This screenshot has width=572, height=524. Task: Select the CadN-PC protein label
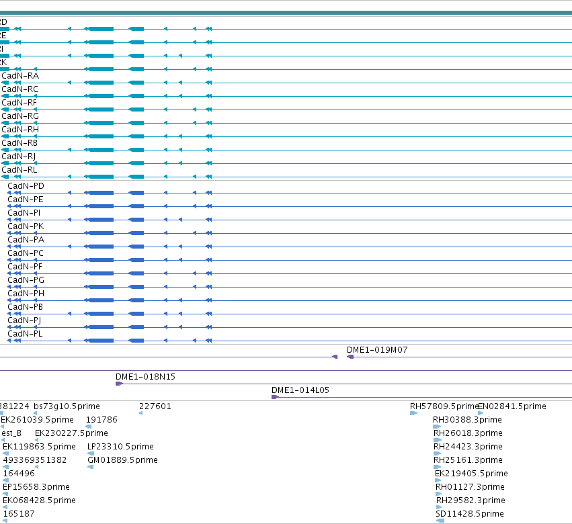coord(26,253)
